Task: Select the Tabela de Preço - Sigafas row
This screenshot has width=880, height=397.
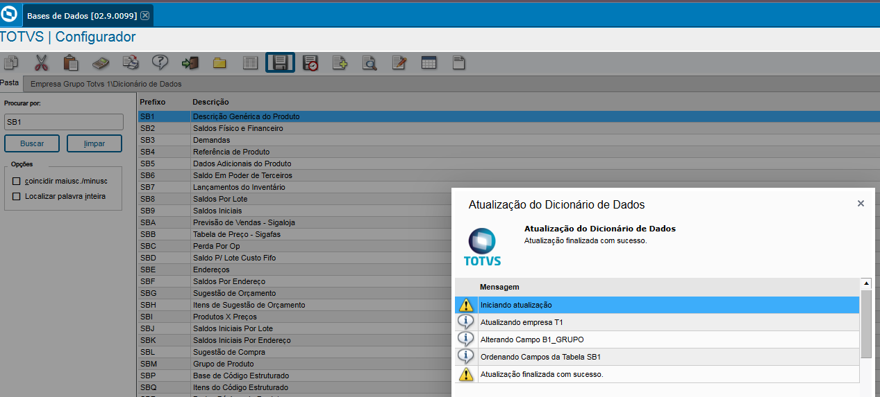Action: [x=294, y=234]
